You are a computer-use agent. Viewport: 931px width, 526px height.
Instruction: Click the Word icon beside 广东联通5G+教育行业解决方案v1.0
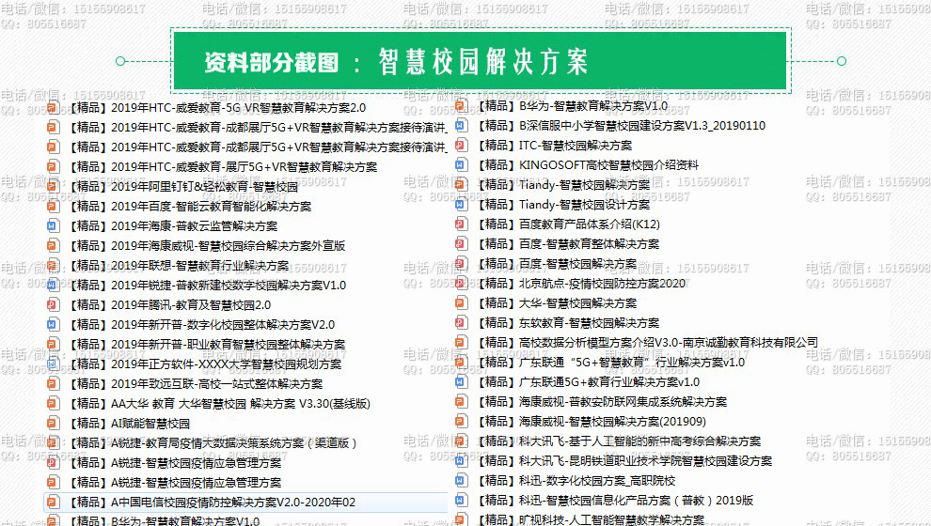[461, 382]
